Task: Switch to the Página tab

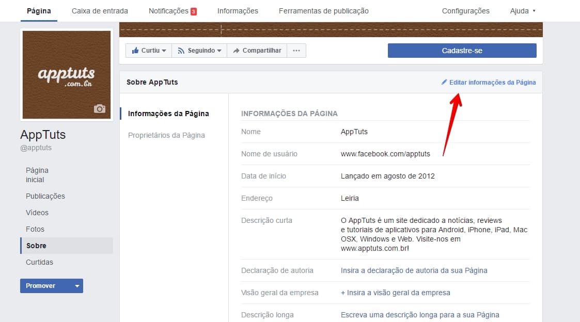Action: 39,11
